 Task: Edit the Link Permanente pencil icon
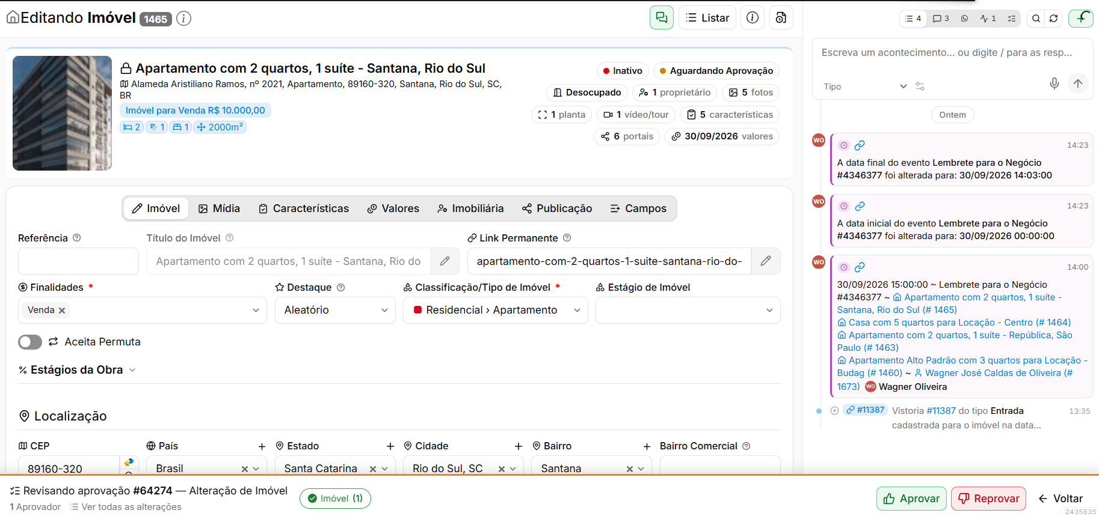[x=765, y=261]
